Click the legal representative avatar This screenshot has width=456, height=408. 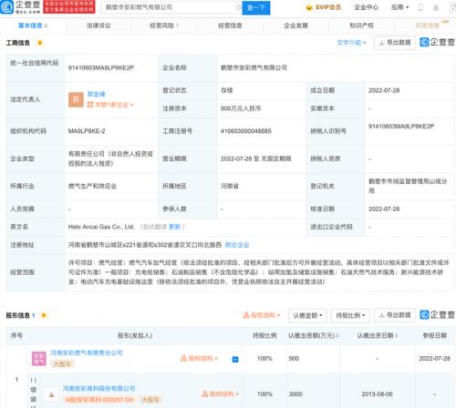pos(76,99)
